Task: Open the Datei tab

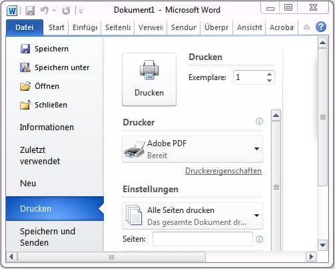Action: pyautogui.click(x=25, y=27)
